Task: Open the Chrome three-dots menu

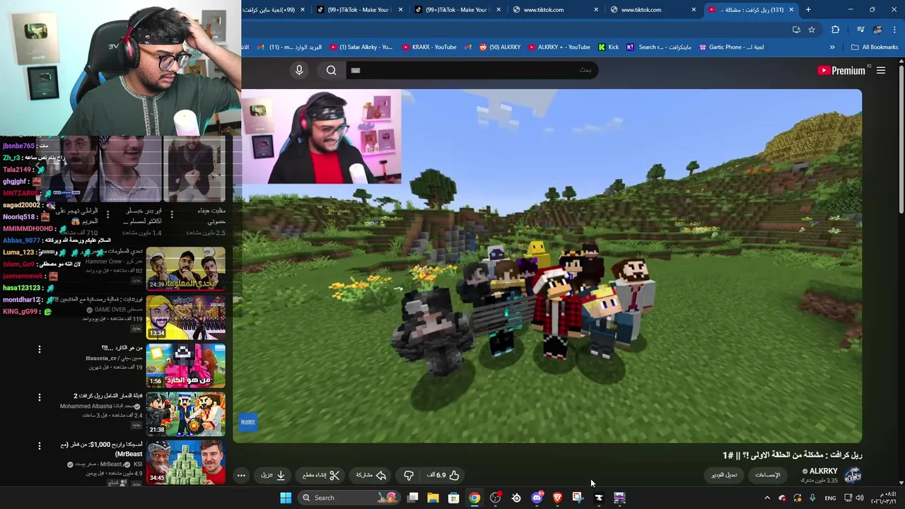Action: point(894,30)
